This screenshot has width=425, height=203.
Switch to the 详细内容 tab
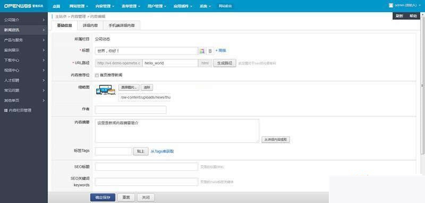[x=90, y=25]
